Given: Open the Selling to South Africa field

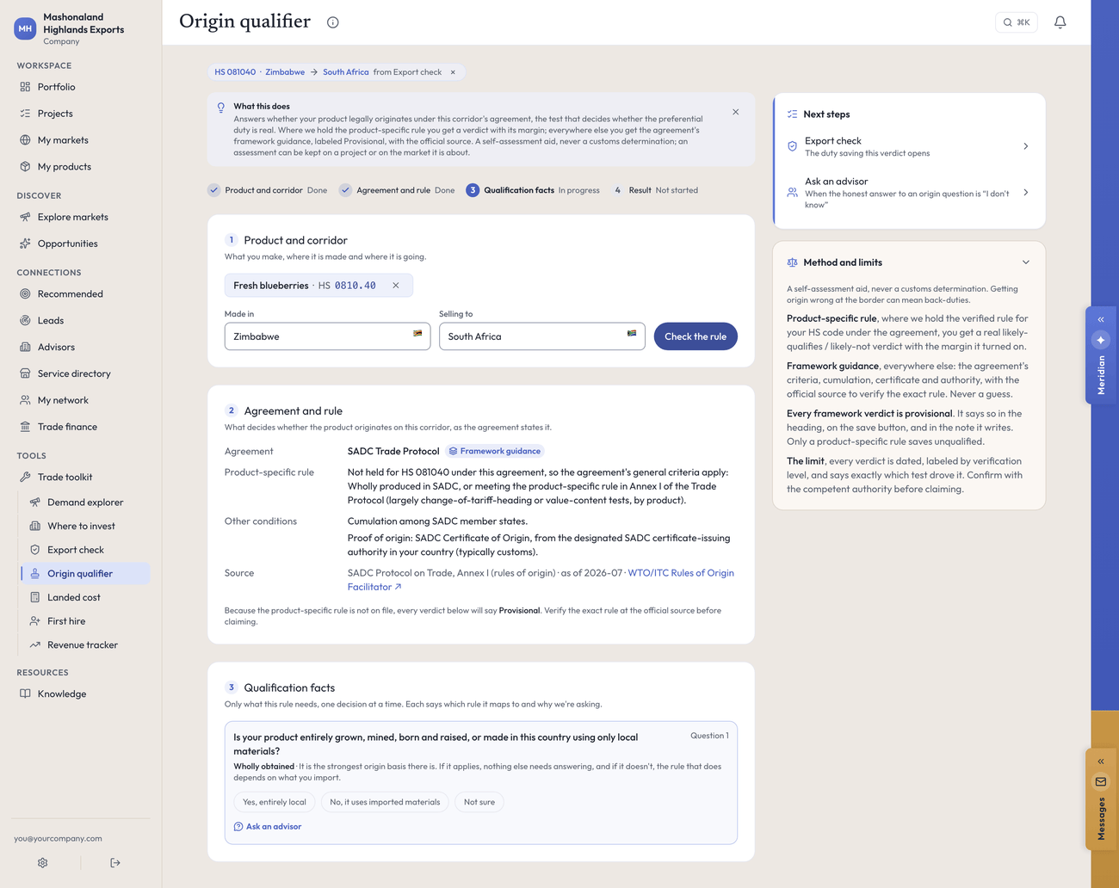Looking at the screenshot, I should [542, 336].
